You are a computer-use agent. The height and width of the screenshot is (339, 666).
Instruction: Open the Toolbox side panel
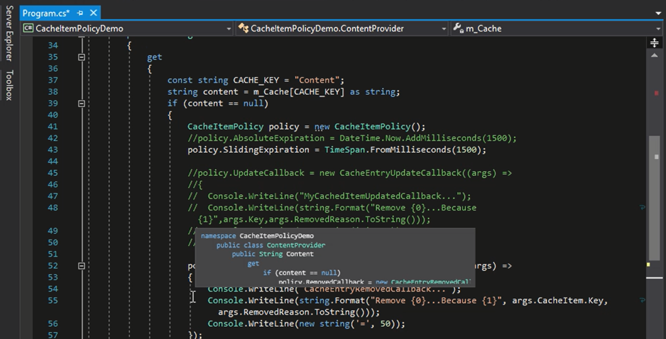9,85
